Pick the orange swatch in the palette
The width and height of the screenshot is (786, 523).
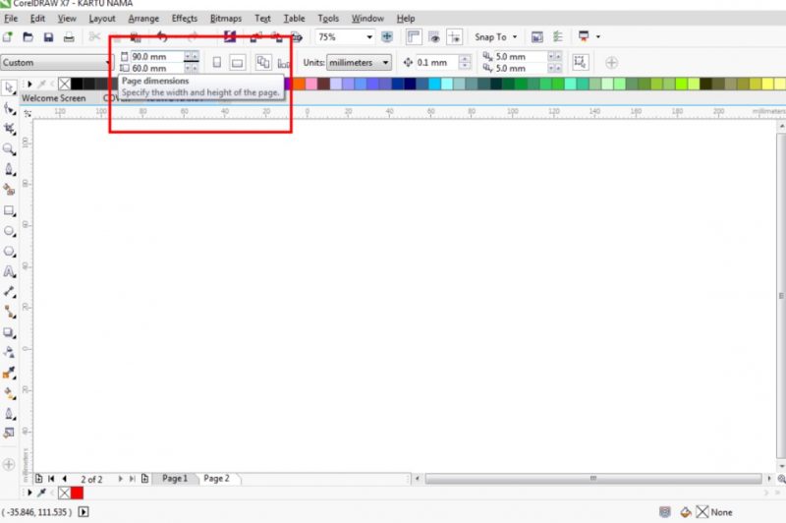click(x=300, y=84)
